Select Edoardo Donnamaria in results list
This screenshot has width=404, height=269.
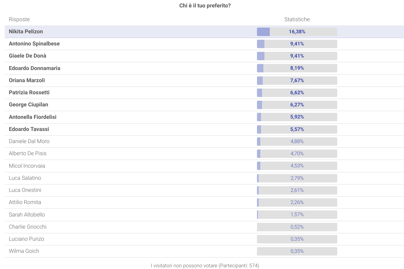pyautogui.click(x=34, y=68)
